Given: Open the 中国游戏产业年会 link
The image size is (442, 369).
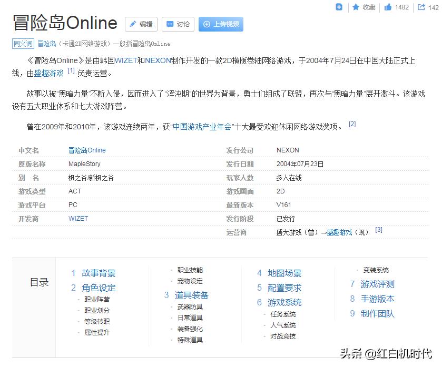Looking at the screenshot, I should click(x=202, y=127).
